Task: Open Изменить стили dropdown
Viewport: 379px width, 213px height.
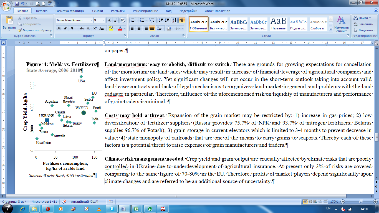Action: coord(342,24)
